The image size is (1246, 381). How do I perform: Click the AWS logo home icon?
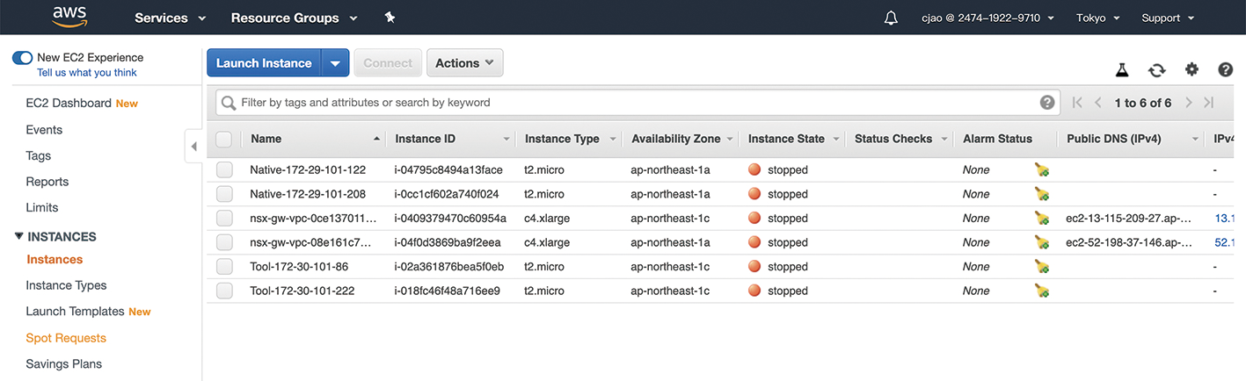[69, 17]
